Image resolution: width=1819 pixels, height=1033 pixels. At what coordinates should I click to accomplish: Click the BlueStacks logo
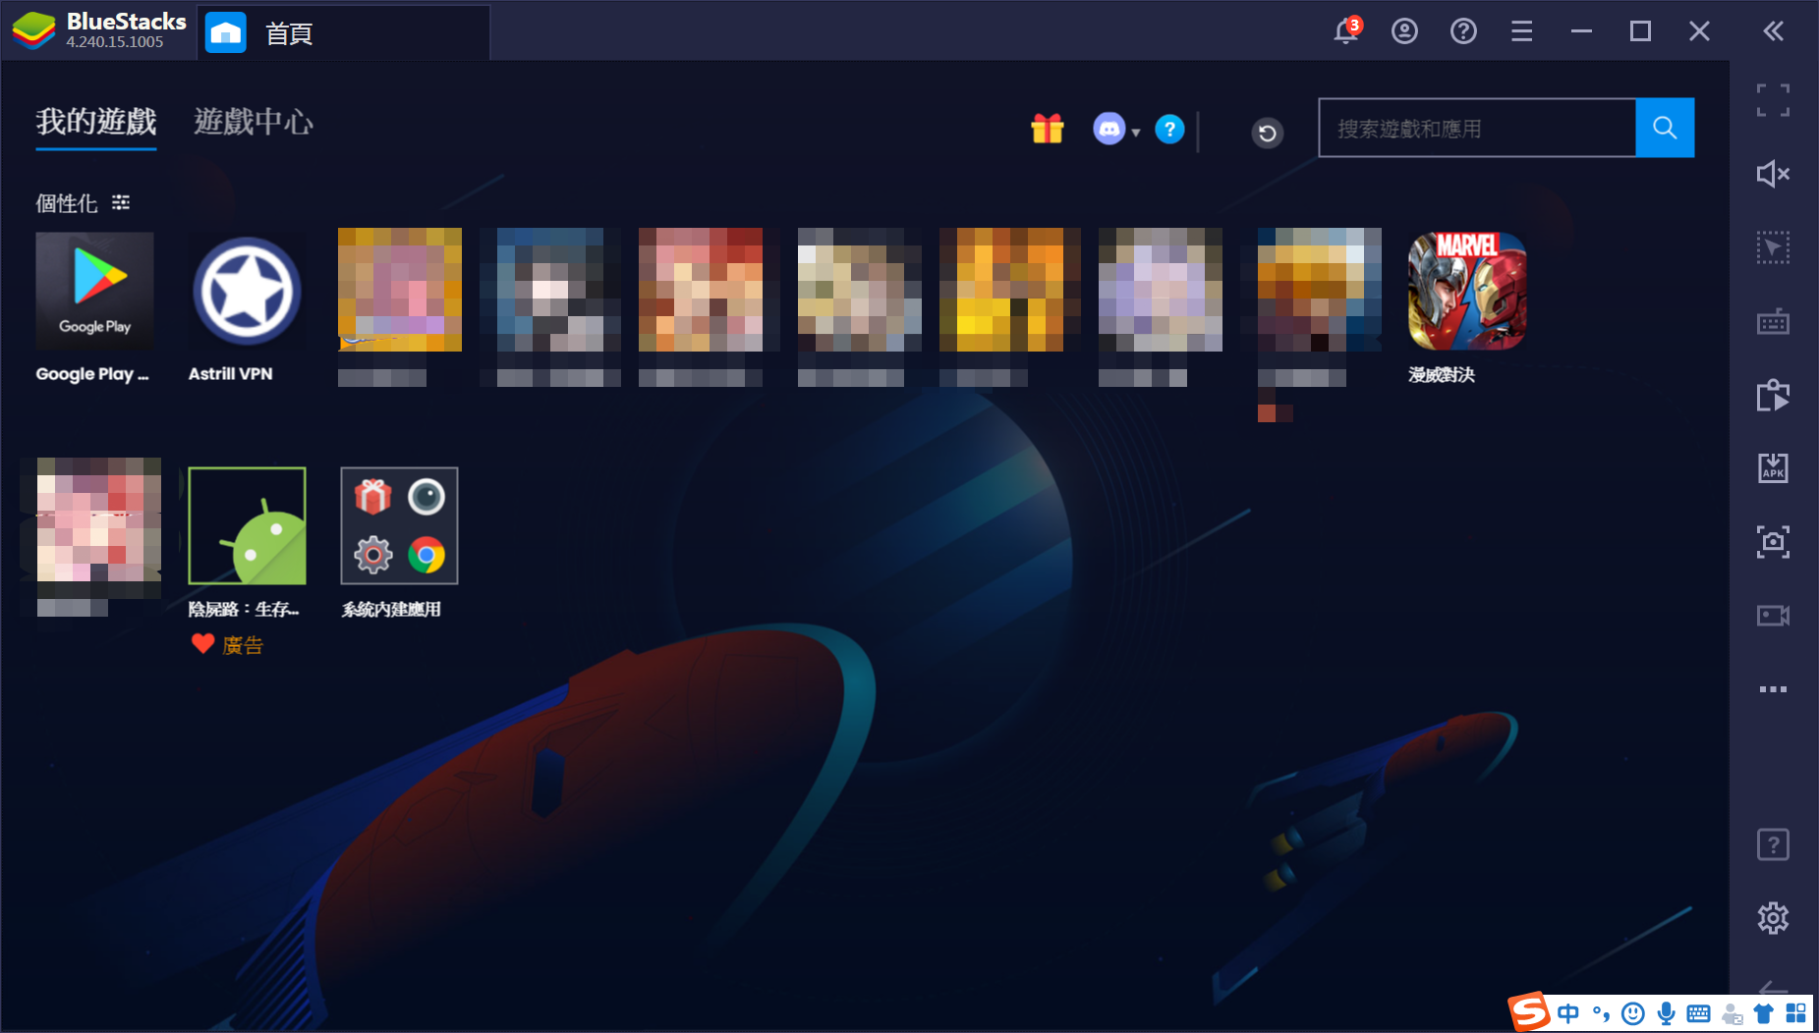[x=33, y=30]
